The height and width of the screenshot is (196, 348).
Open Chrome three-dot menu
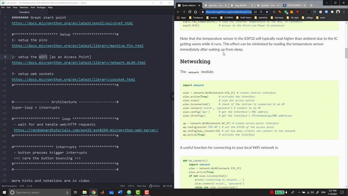[x=344, y=12]
